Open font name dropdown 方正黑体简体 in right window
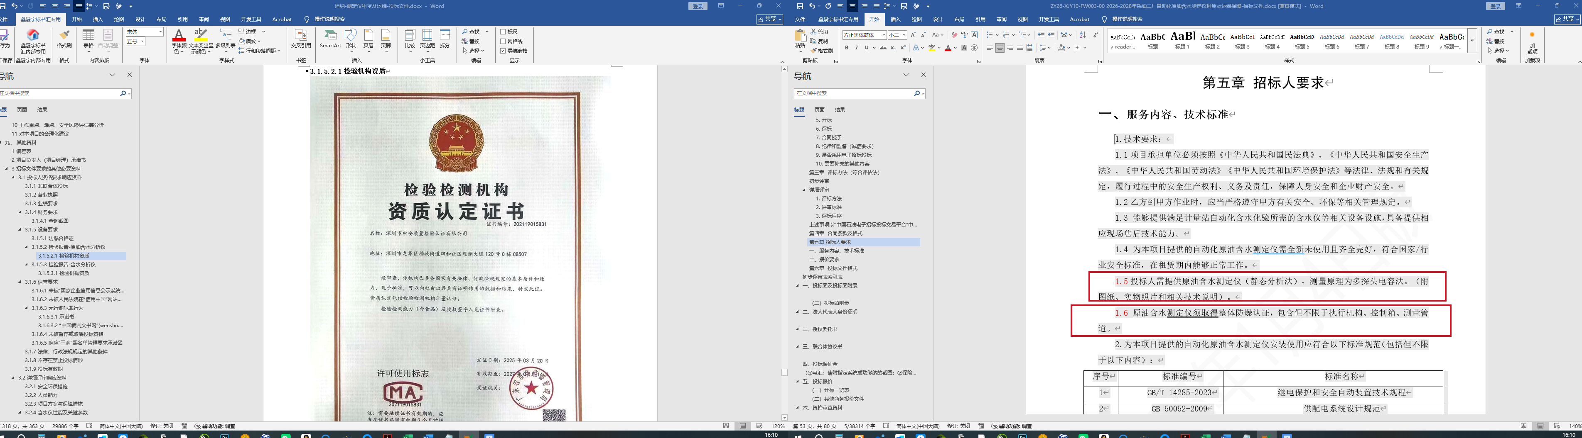Screen dimensions: 1582x438 pyautogui.click(x=883, y=35)
